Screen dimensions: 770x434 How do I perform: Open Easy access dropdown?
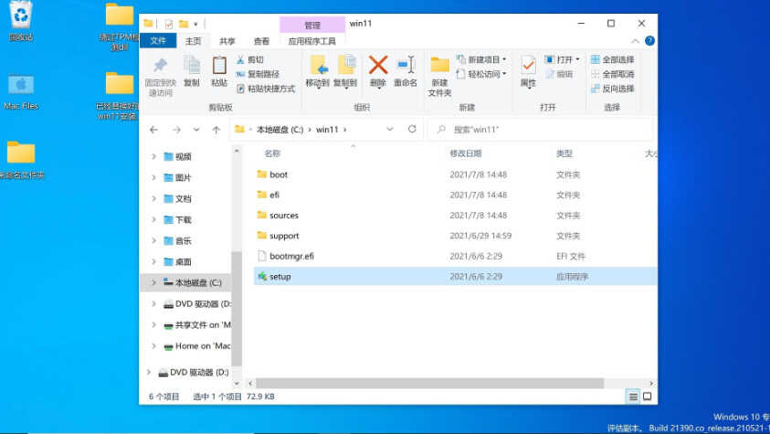click(481, 74)
